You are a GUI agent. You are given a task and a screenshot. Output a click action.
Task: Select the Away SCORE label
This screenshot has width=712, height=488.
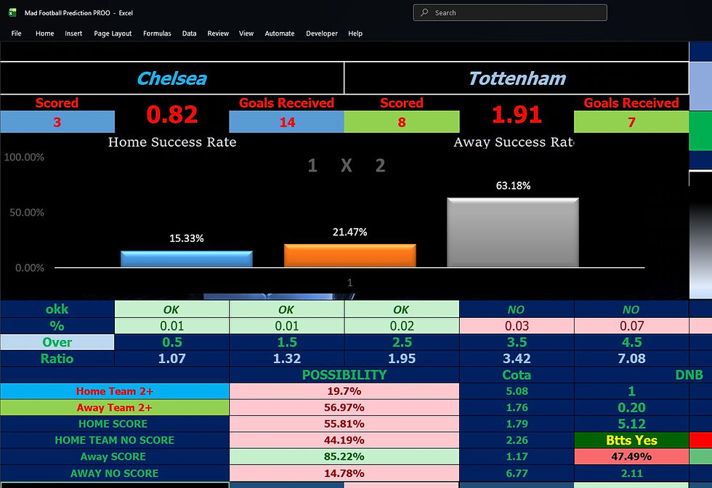[x=115, y=456]
